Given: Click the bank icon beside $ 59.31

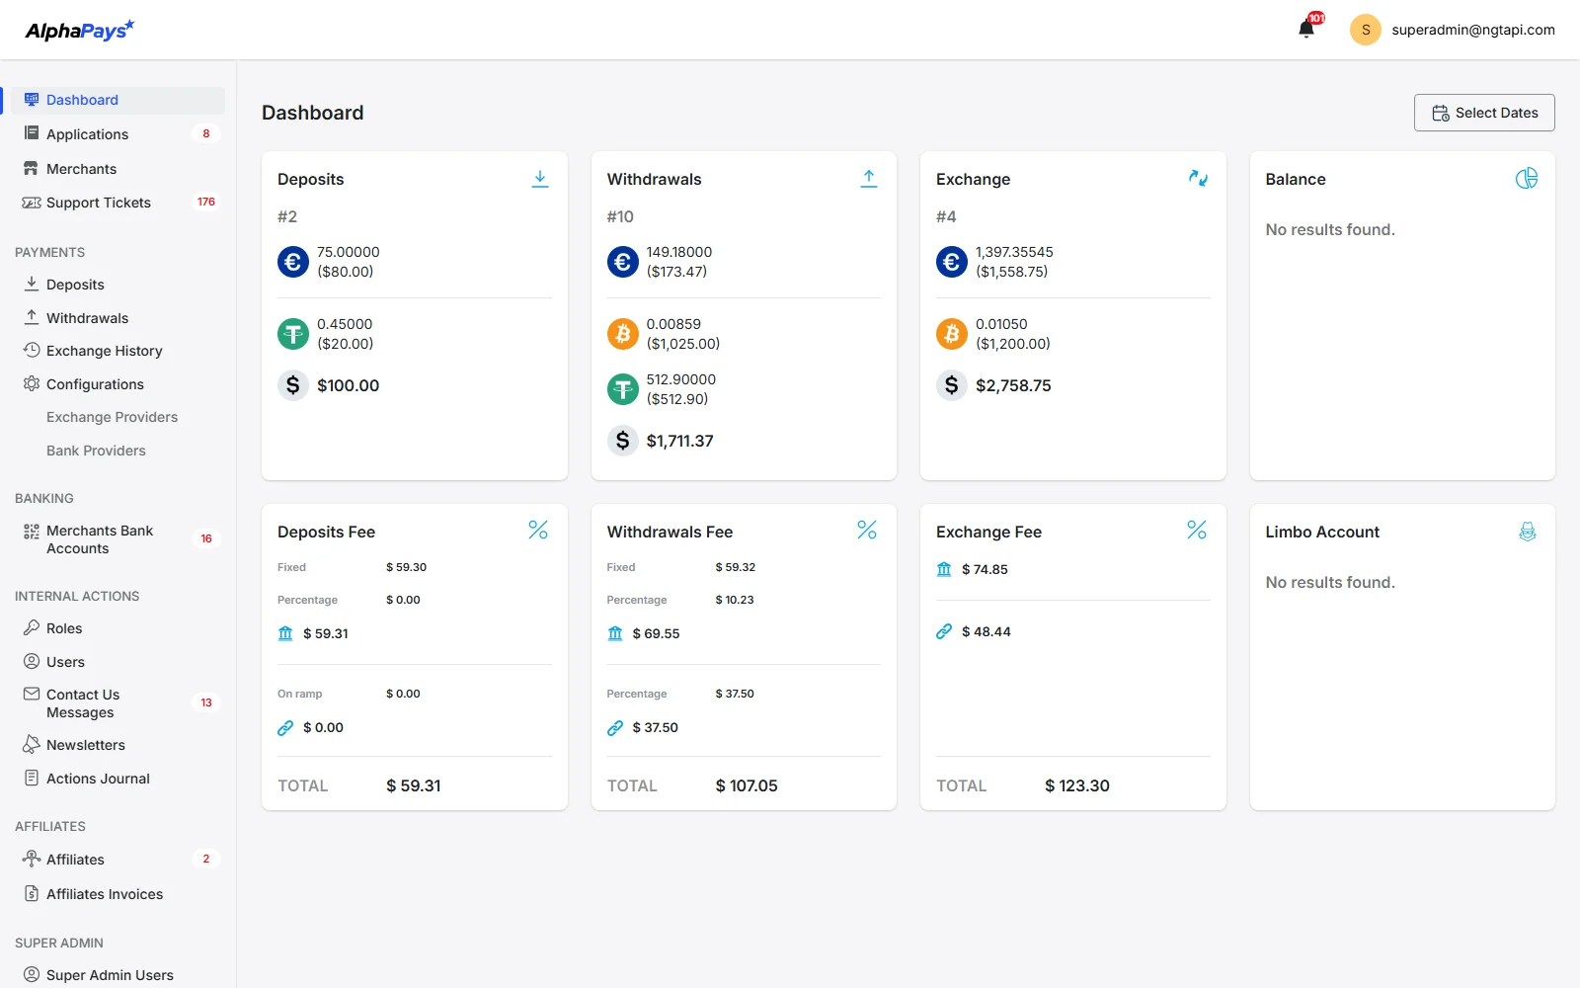Looking at the screenshot, I should click(285, 633).
